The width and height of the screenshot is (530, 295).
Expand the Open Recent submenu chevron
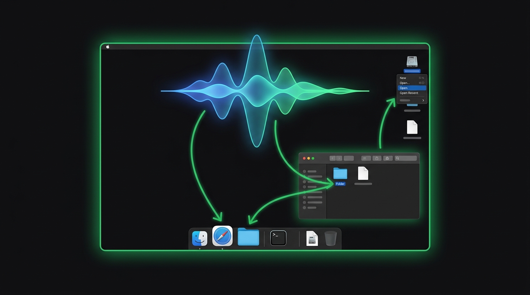tap(423, 100)
